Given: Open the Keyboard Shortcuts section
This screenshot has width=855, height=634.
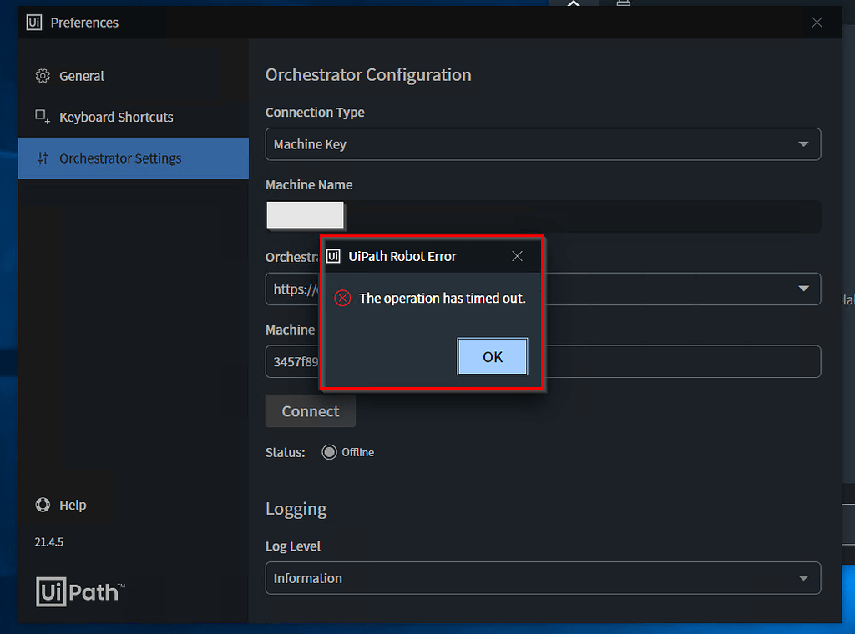Looking at the screenshot, I should [116, 117].
